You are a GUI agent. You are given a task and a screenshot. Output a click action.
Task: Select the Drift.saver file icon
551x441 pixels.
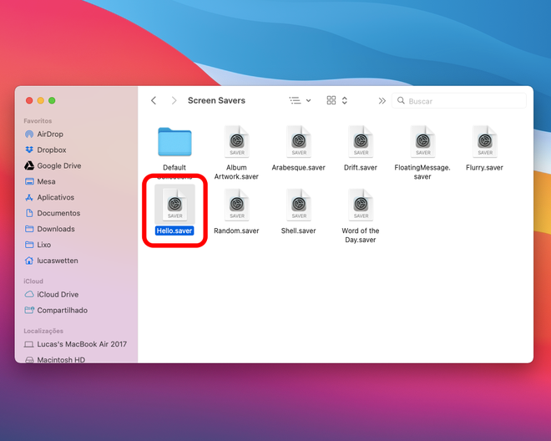coord(361,141)
